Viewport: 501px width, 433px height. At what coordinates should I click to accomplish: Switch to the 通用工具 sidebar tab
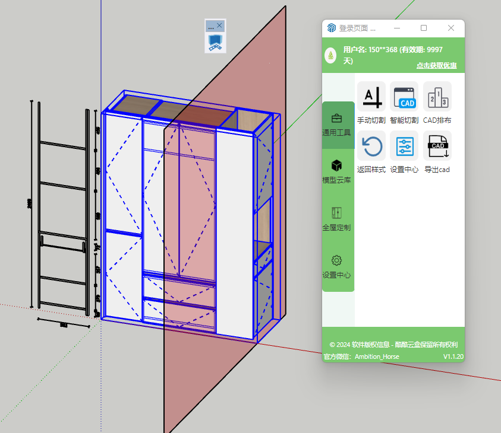(336, 125)
